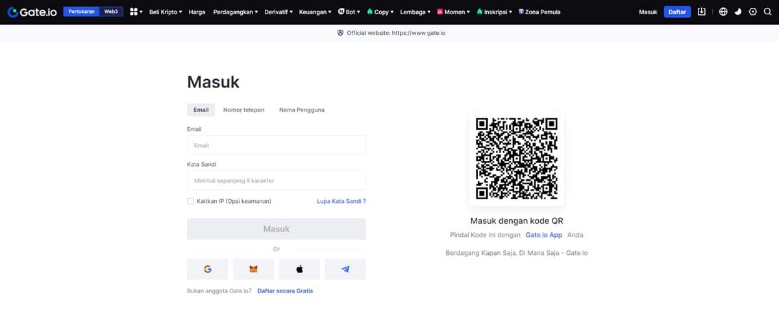The width and height of the screenshot is (779, 312).
Task: Expand the Beli Kripto dropdown
Action: 166,12
